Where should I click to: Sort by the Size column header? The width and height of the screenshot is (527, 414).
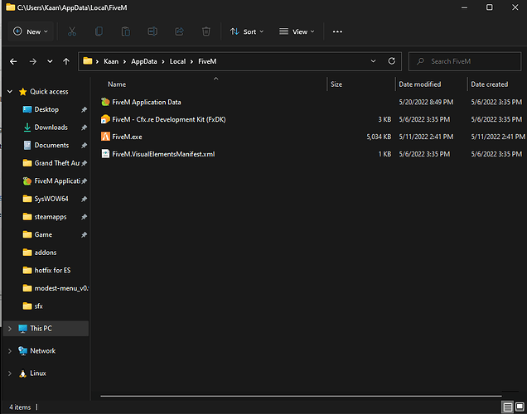336,84
